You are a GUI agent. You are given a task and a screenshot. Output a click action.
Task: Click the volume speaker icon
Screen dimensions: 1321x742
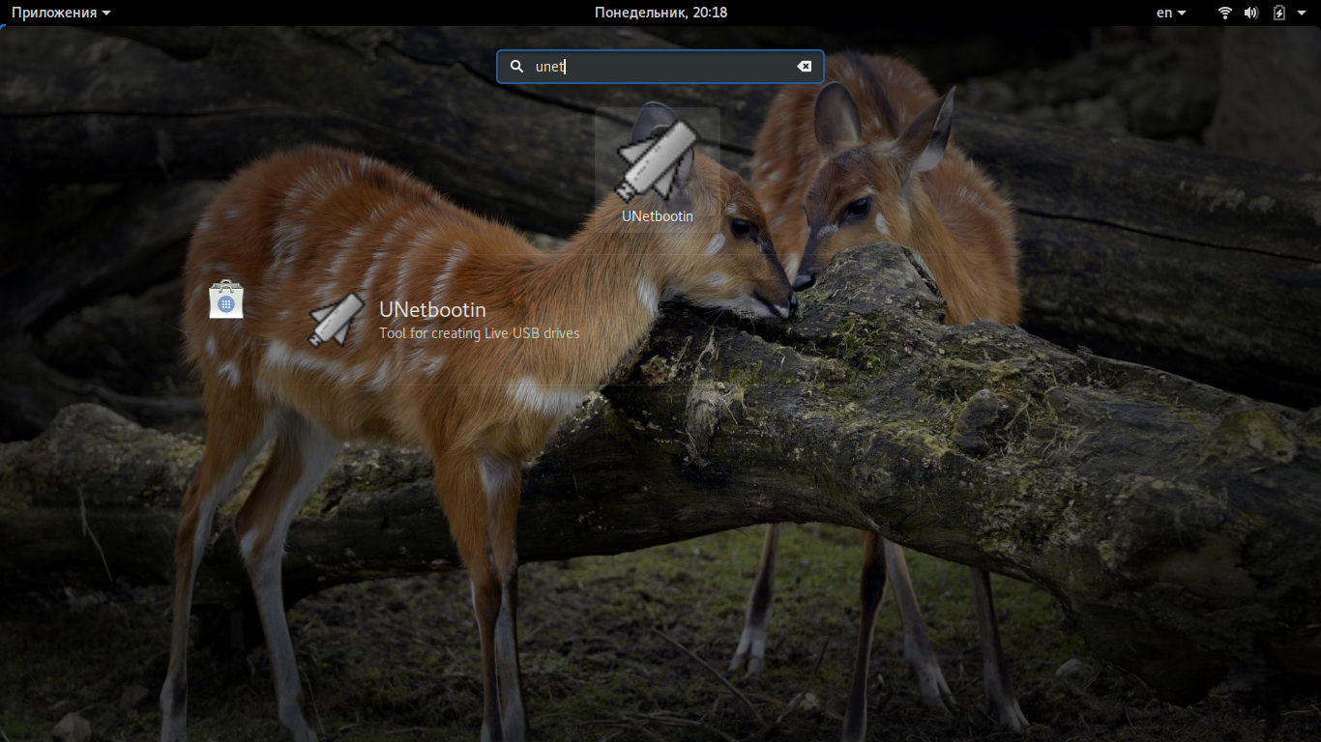tap(1251, 13)
